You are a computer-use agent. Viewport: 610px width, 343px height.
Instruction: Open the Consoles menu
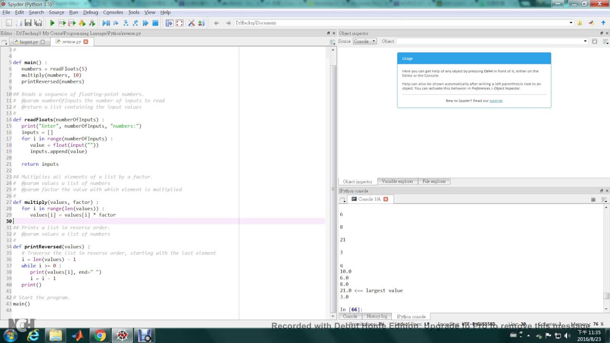tap(113, 12)
